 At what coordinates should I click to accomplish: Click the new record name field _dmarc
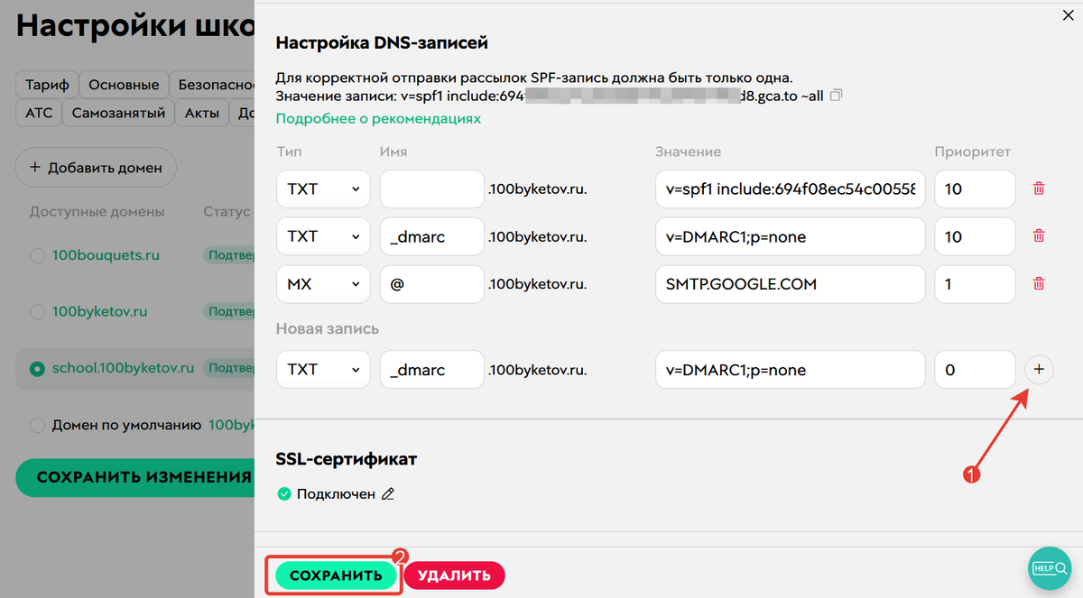pyautogui.click(x=432, y=370)
